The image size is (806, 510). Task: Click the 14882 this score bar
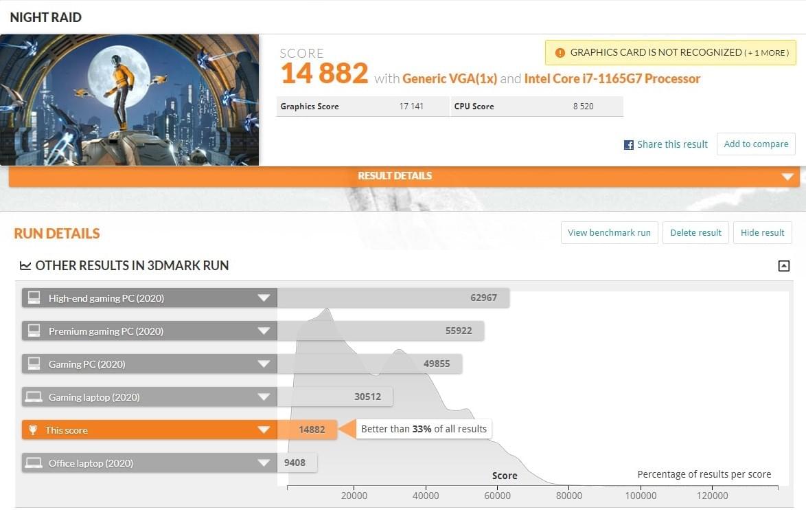[x=307, y=430]
